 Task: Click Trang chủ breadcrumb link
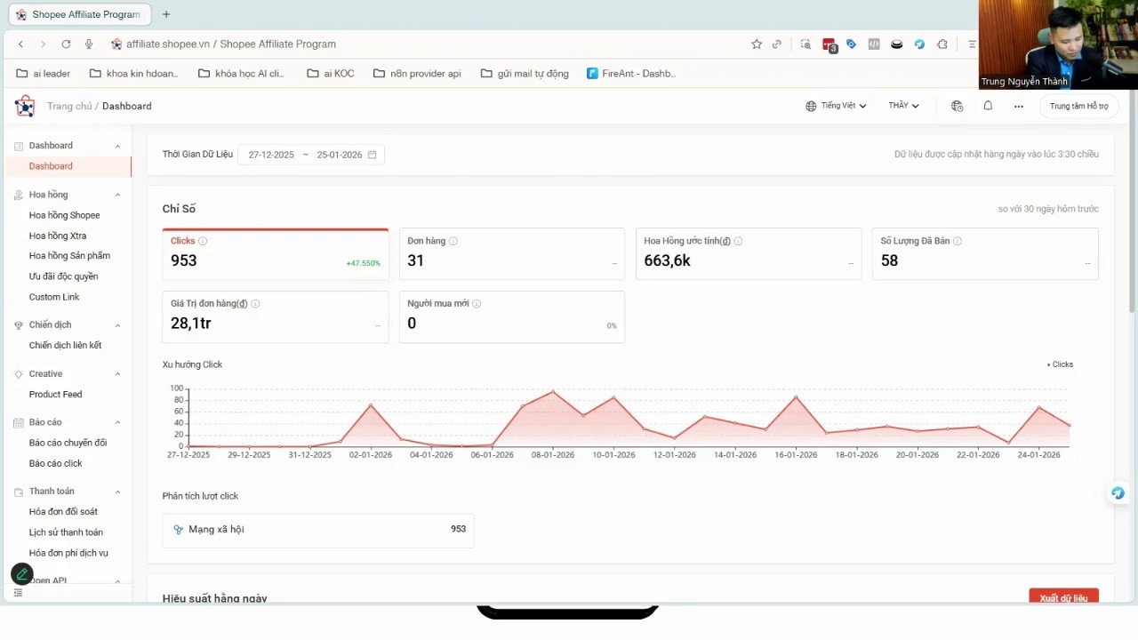point(69,106)
